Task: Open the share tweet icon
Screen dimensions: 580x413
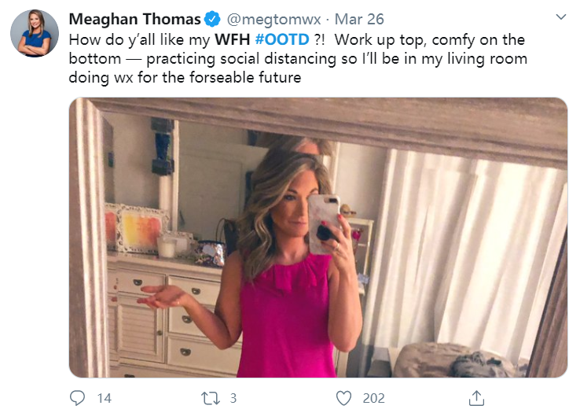Action: coord(477,398)
